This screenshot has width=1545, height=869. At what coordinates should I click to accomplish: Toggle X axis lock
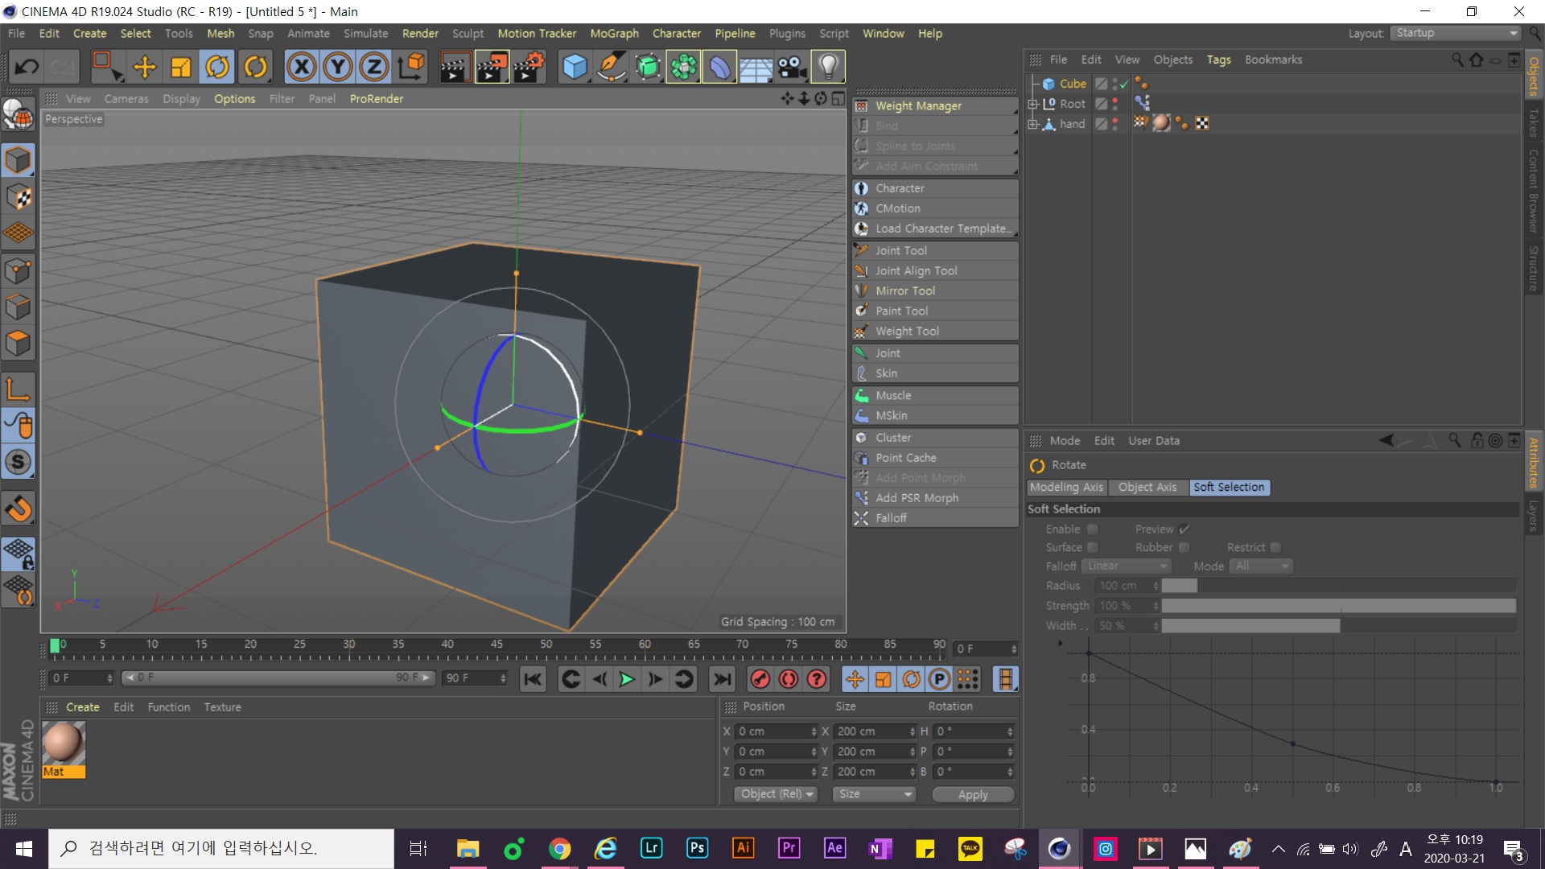tap(301, 67)
